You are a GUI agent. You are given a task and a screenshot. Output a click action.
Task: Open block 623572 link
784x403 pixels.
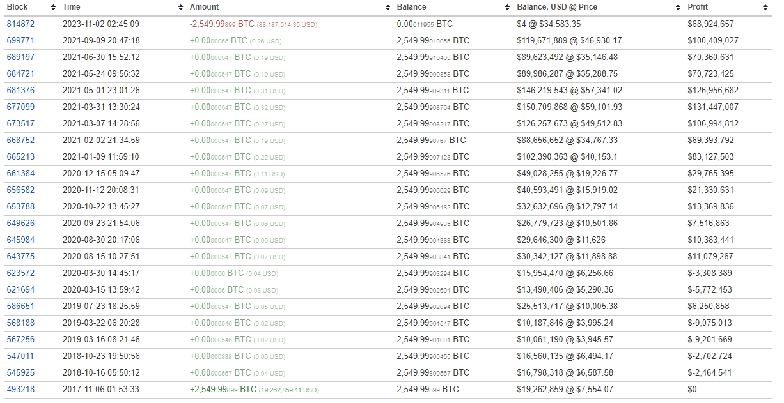point(20,273)
